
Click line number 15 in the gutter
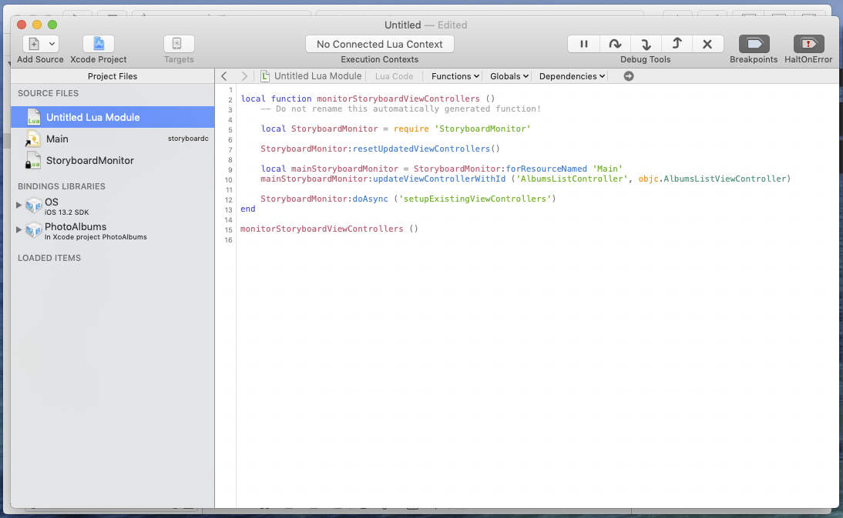point(229,229)
